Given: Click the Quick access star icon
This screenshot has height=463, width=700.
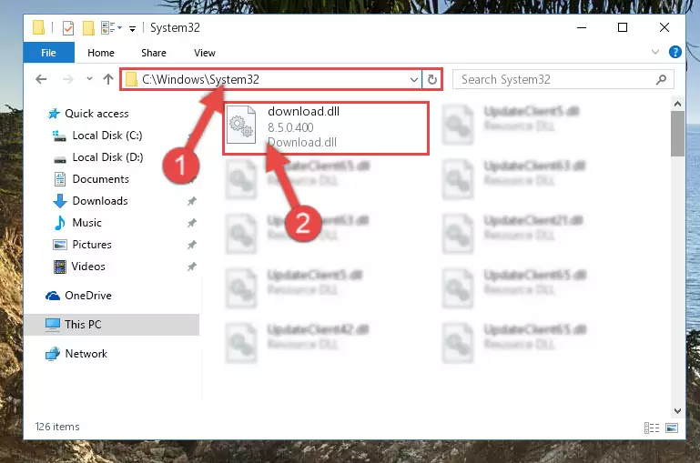Looking at the screenshot, I should 54,114.
